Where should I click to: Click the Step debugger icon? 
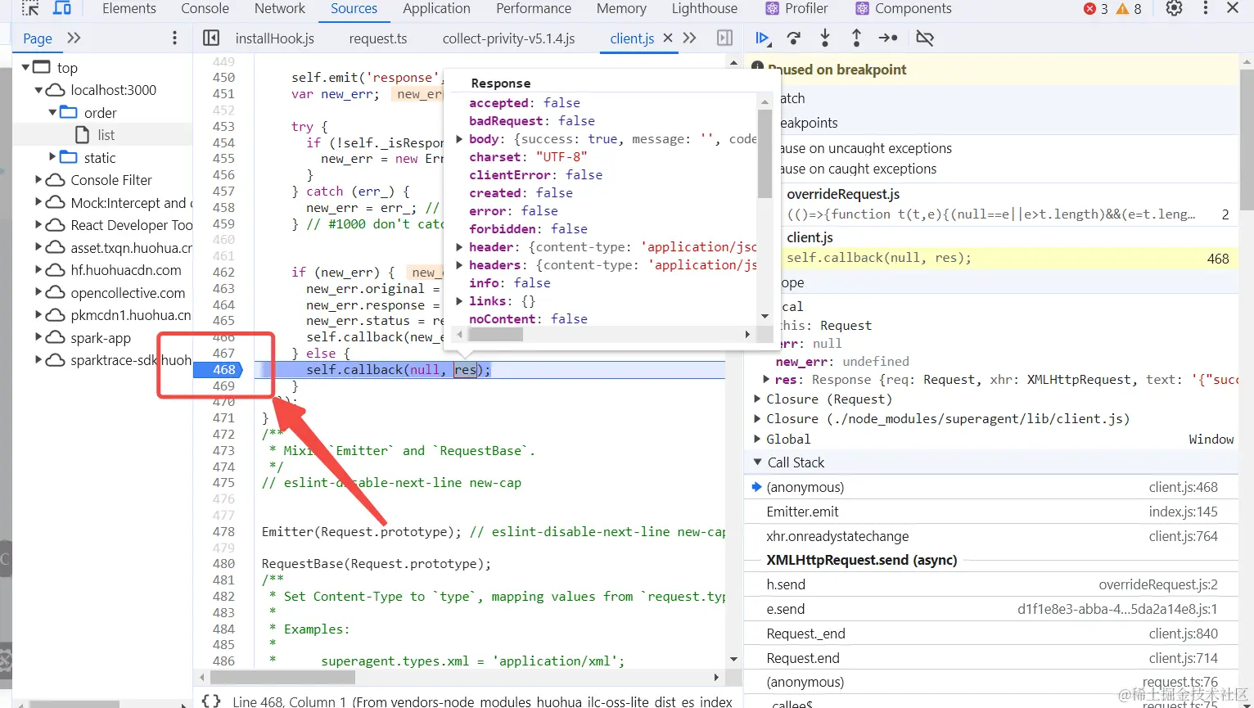pyautogui.click(x=888, y=38)
